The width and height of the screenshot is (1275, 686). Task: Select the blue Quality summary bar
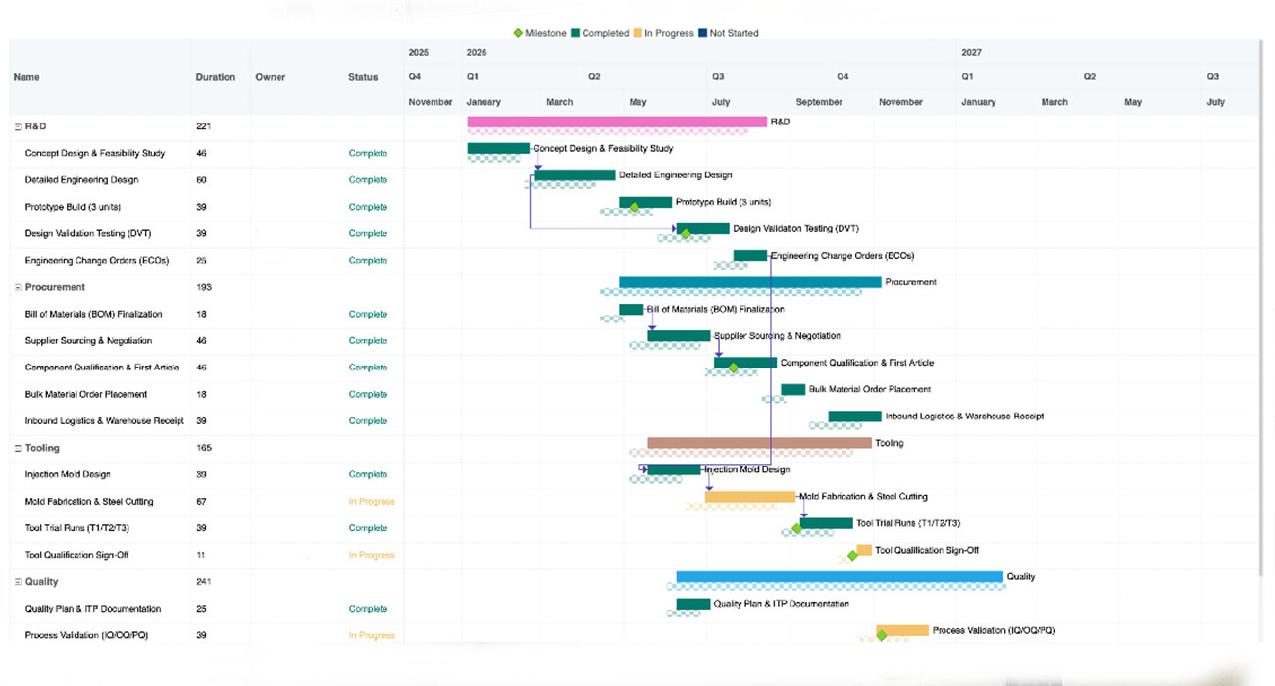click(840, 576)
